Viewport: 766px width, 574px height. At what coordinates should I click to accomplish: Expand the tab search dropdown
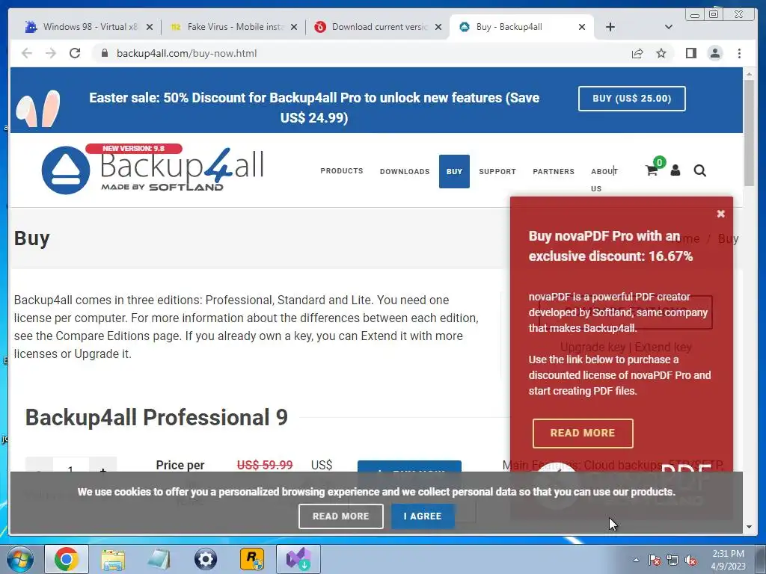coord(668,27)
